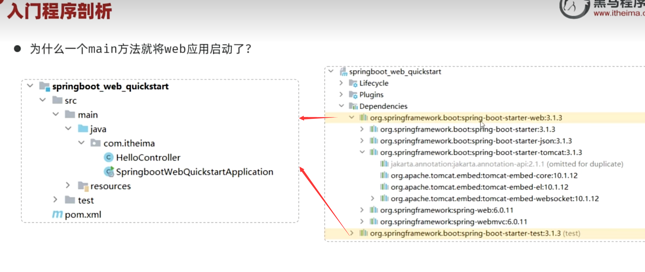645x272 pixels.
Task: Click the HelloController class icon
Action: pos(108,157)
